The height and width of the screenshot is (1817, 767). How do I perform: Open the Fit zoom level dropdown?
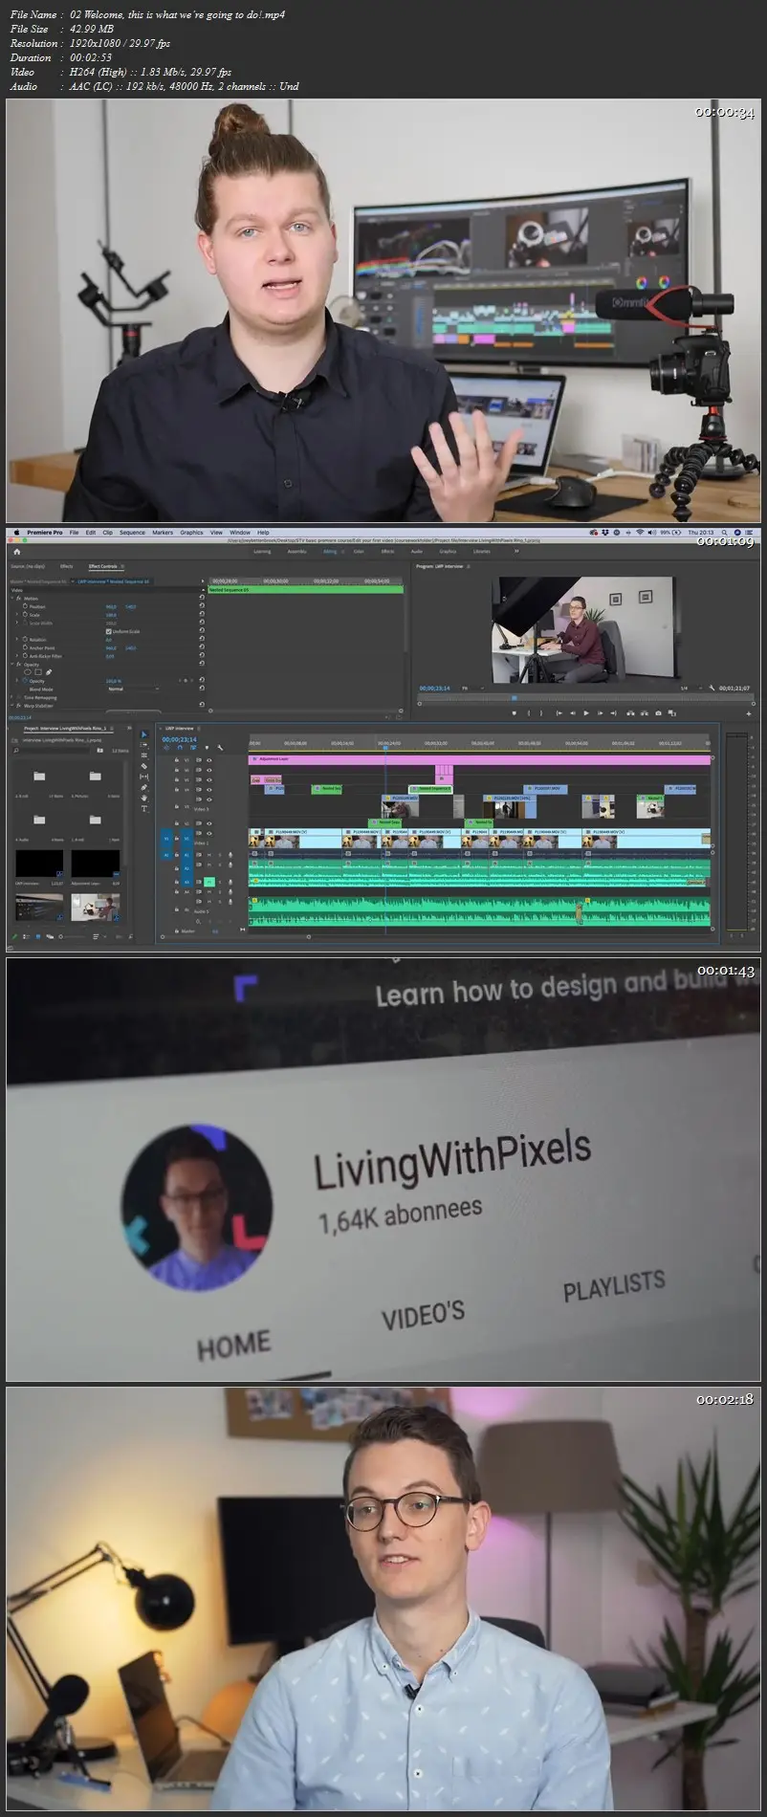click(472, 688)
